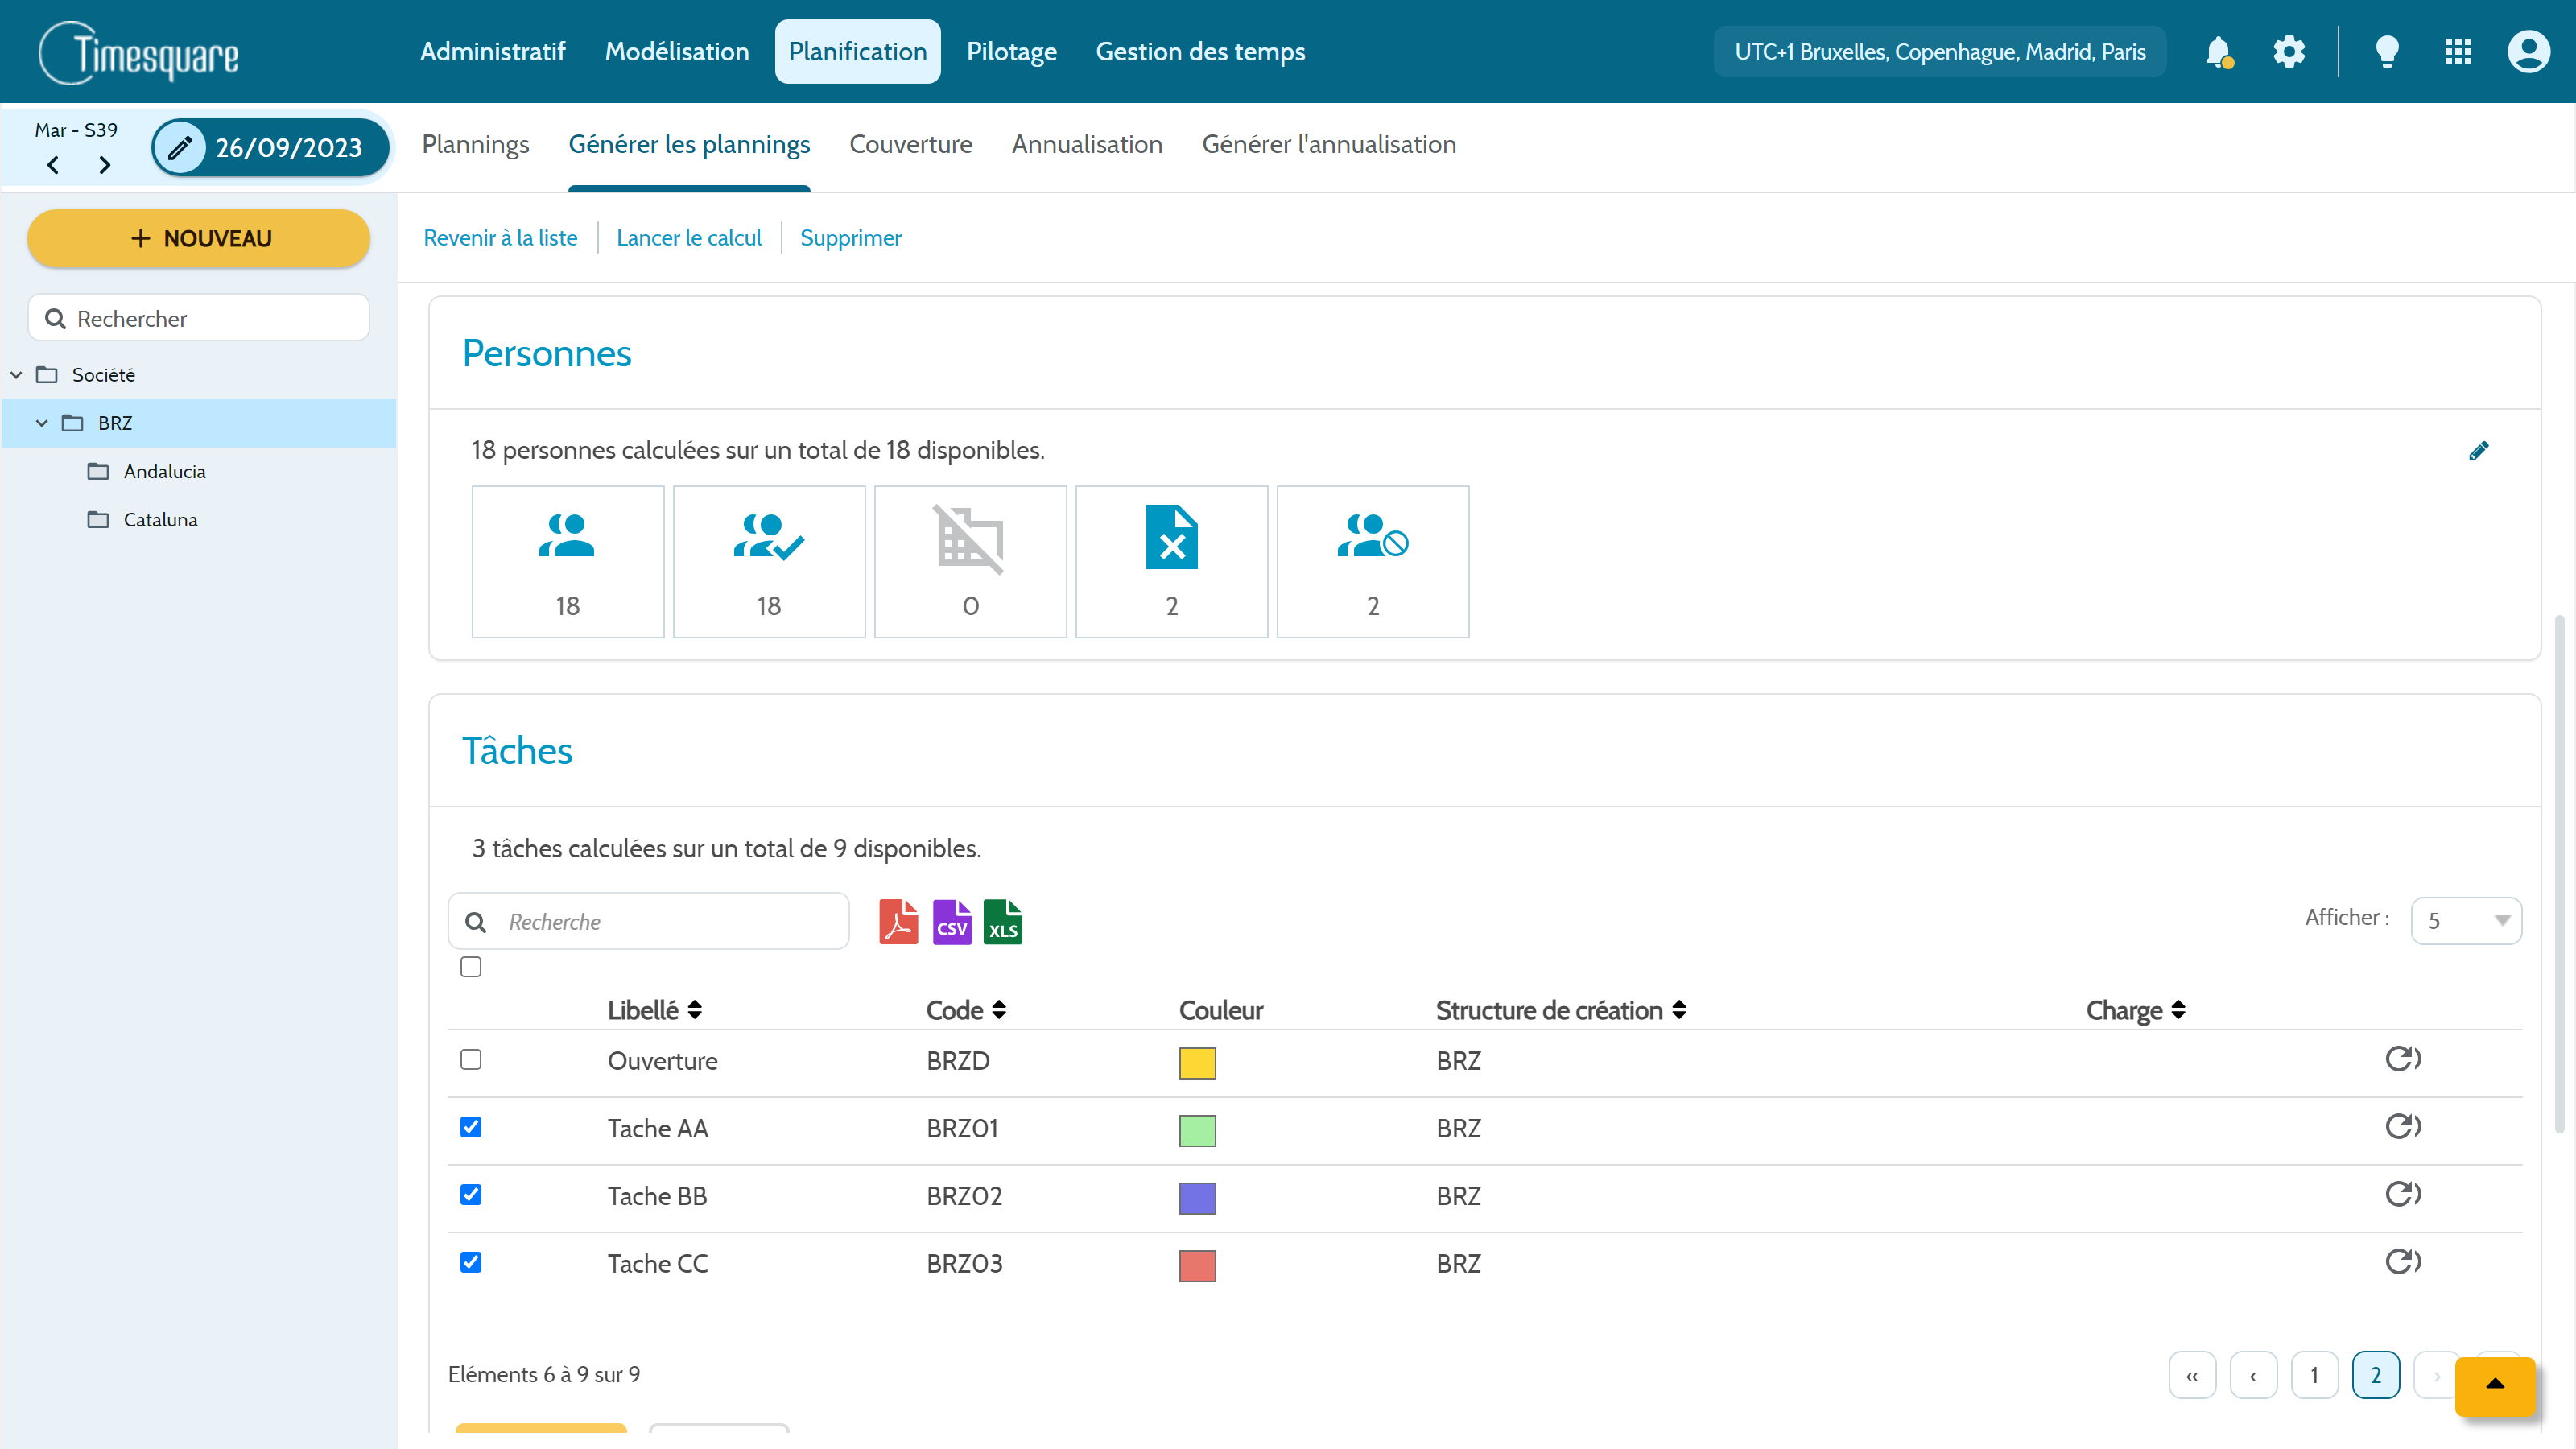Screen dimensions: 2576x1449
Task: Focus the sidebar Rechercher field
Action: (x=199, y=318)
